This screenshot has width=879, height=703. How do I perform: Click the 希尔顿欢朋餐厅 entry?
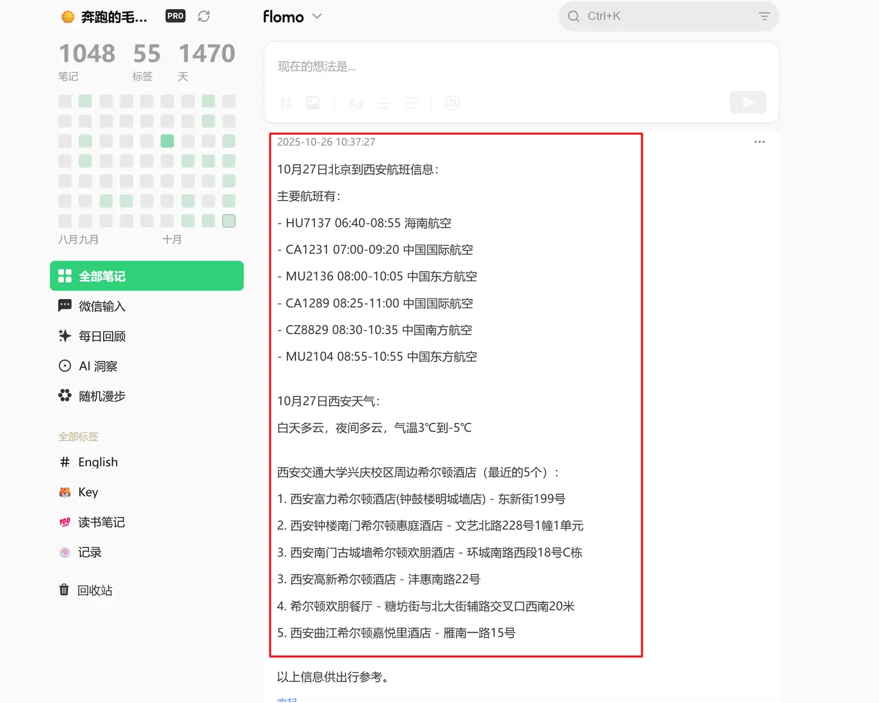point(426,607)
